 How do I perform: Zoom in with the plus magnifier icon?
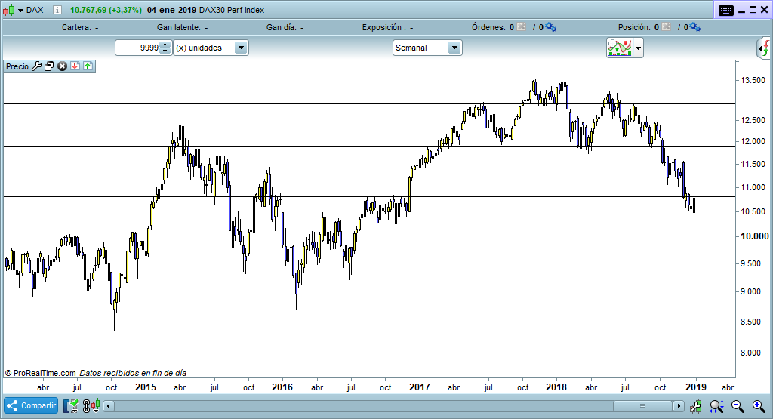point(758,406)
